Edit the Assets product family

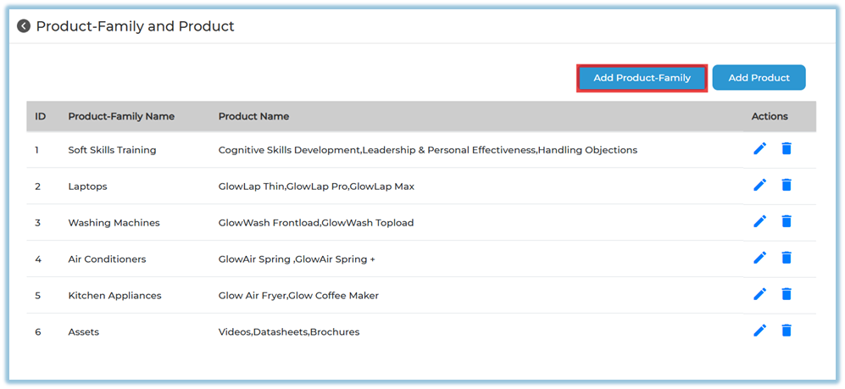pyautogui.click(x=759, y=331)
